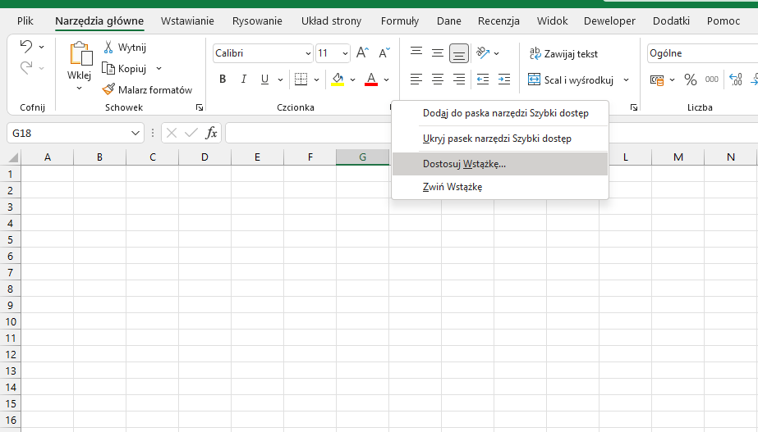This screenshot has width=758, height=432.
Task: Click Scal i wyśrodkuj merge button
Action: point(571,80)
